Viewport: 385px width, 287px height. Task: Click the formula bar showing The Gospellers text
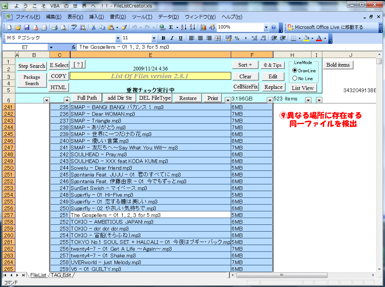[229, 47]
